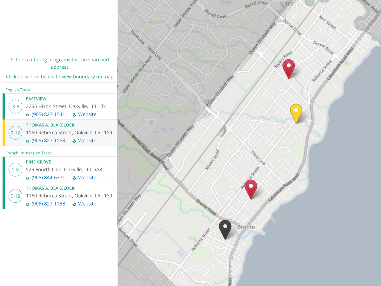Select EASTVIEW school to view its boundary

tap(36, 99)
